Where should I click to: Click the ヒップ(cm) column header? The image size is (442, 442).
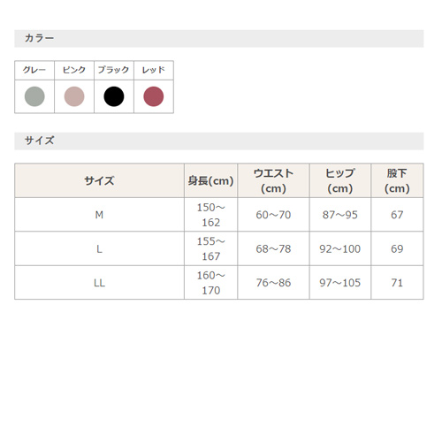pos(340,180)
